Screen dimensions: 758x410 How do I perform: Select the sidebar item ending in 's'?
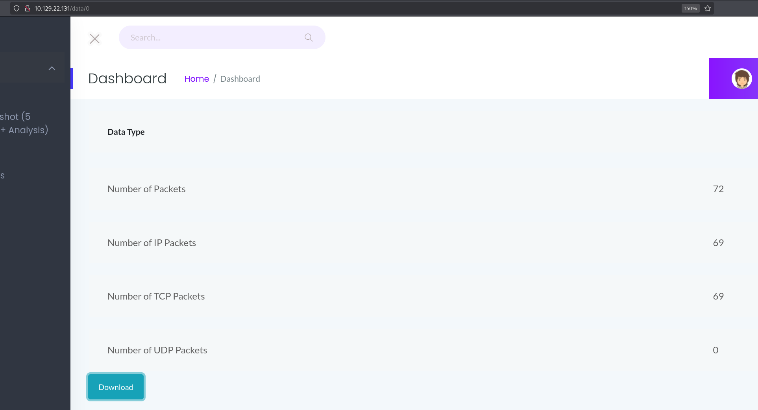click(2, 176)
